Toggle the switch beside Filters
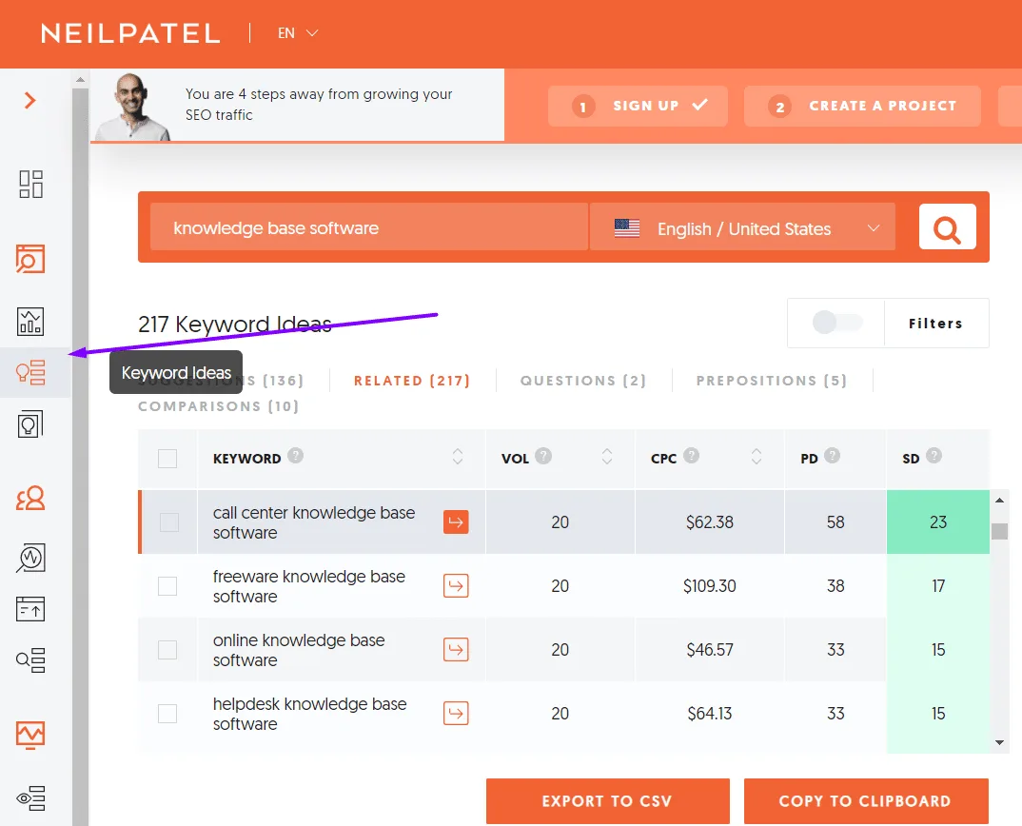The width and height of the screenshot is (1022, 826). [x=837, y=322]
